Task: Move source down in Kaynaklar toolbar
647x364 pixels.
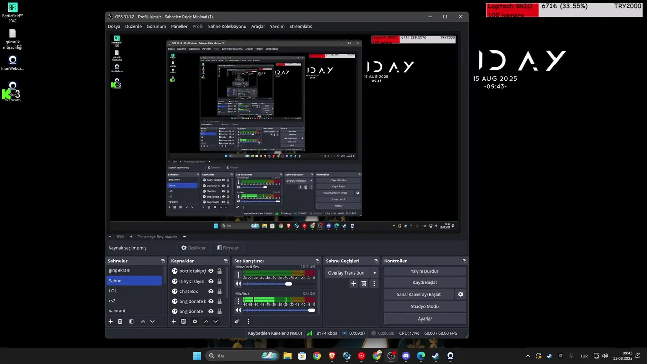Action: 215,321
